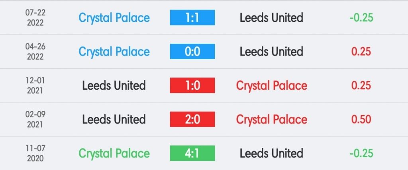The image size is (408, 170).
Task: Open the 1:0 match result
Action: (192, 85)
